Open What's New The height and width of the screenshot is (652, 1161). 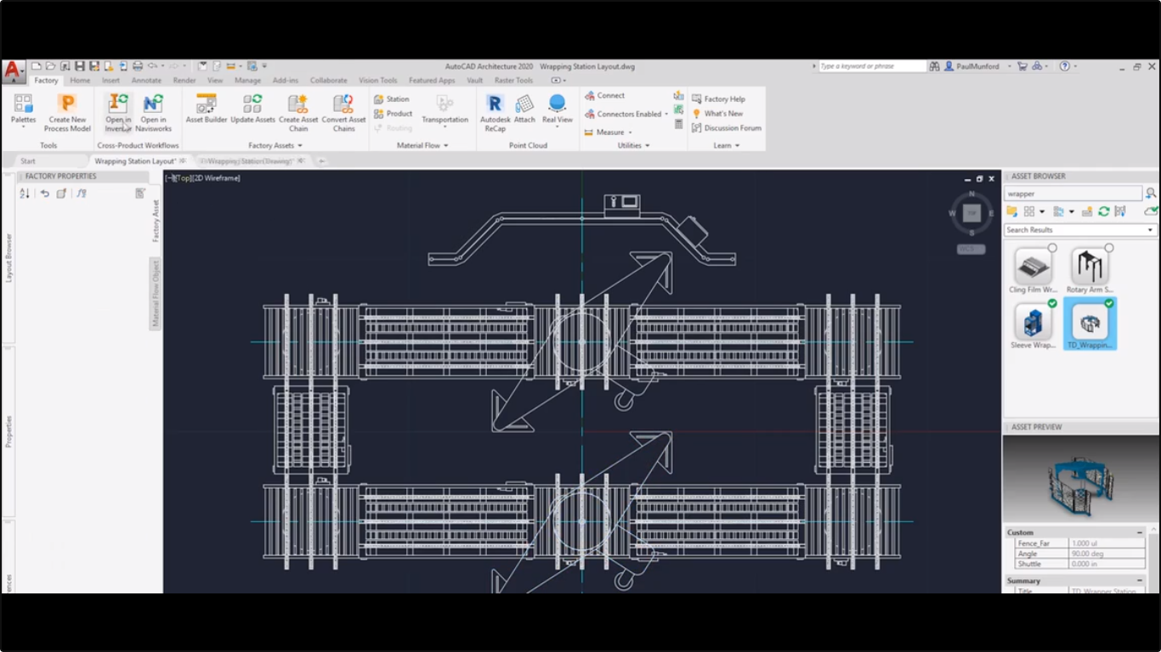(717, 114)
